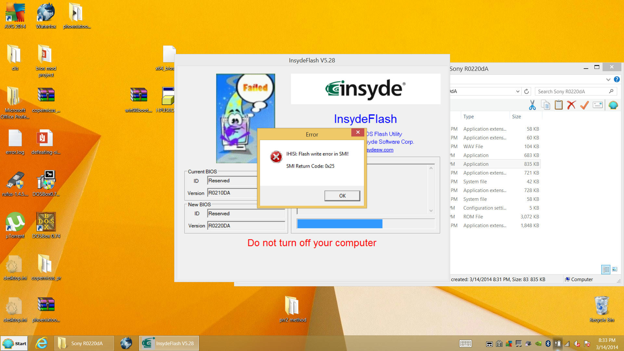The width and height of the screenshot is (624, 351).
Task: Click the NVIDIA tray icon
Action: pyautogui.click(x=539, y=344)
